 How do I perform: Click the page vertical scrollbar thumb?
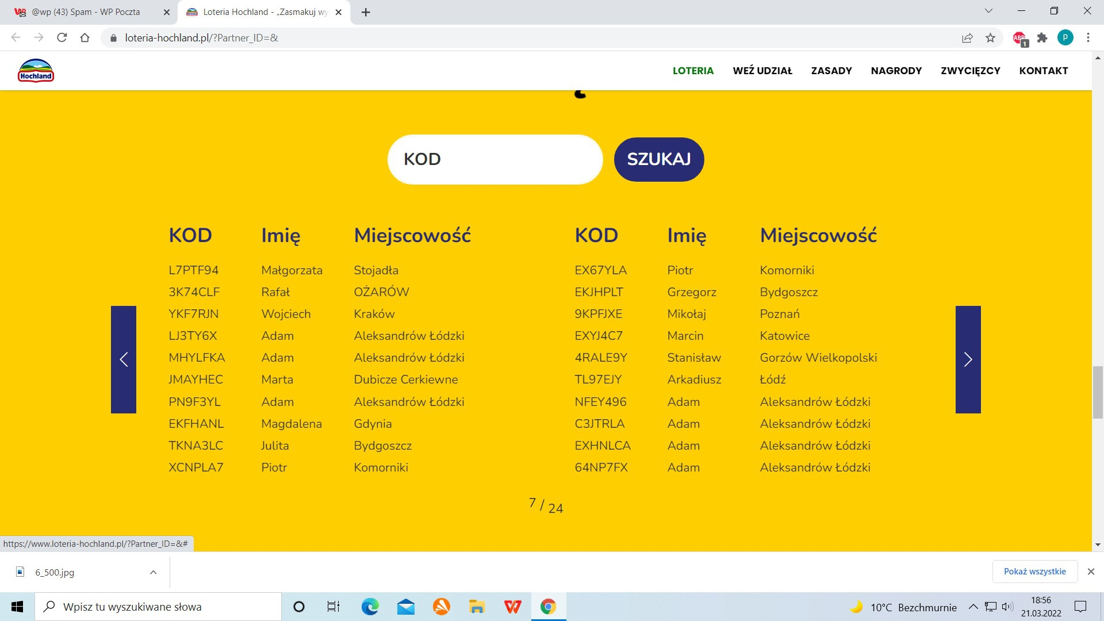point(1098,392)
